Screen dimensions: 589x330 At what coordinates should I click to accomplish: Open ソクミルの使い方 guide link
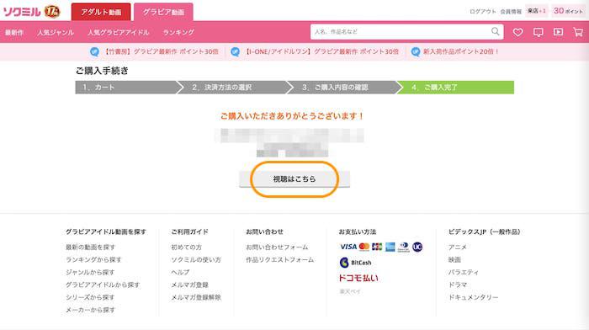coord(196,259)
